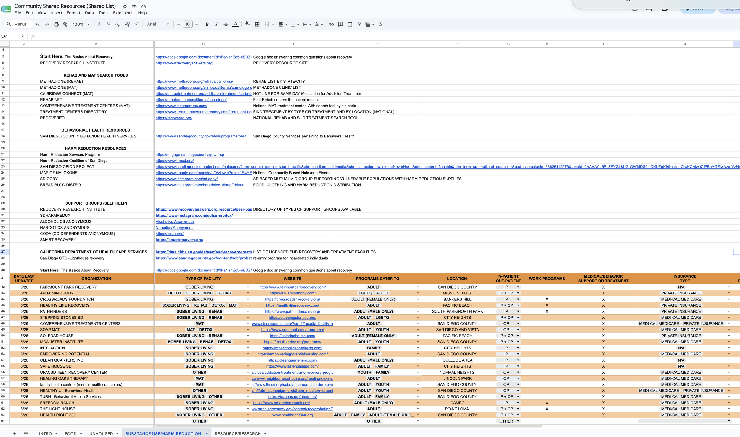Open the recovered.org link
The height and width of the screenshot is (437, 740).
[x=174, y=118]
